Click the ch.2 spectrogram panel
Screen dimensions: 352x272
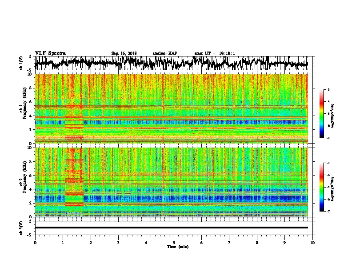(x=172, y=182)
